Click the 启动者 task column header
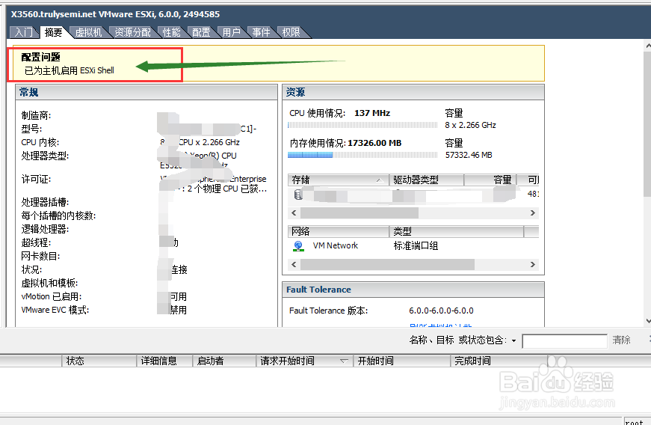Viewport: 651px width, 425px height. point(224,361)
